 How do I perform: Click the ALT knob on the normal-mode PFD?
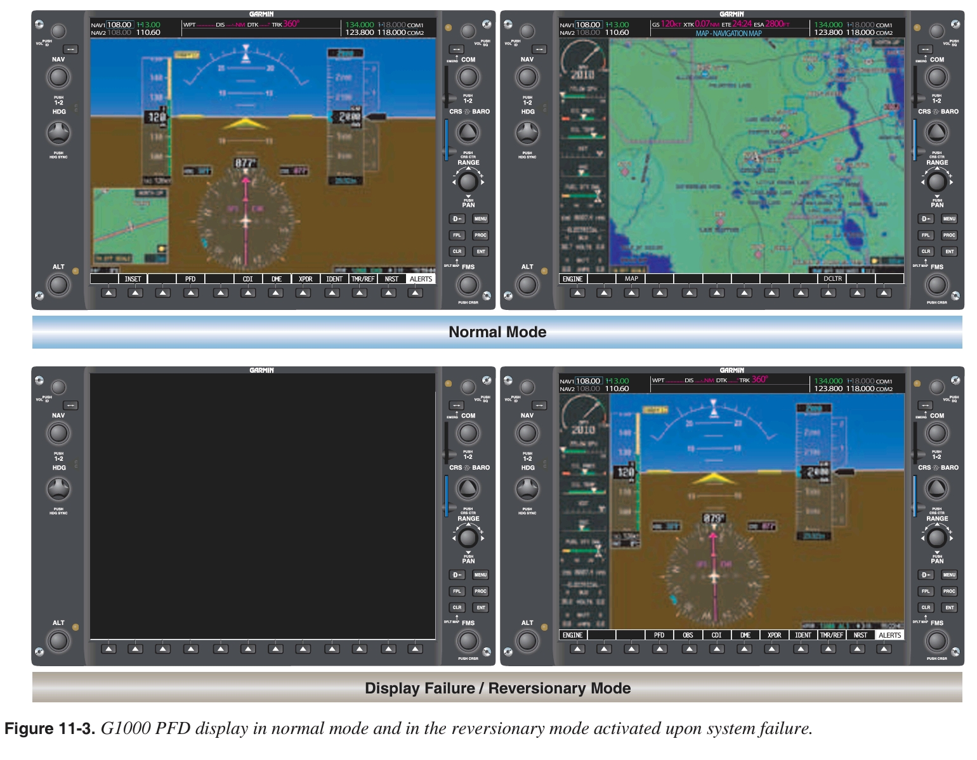58,285
